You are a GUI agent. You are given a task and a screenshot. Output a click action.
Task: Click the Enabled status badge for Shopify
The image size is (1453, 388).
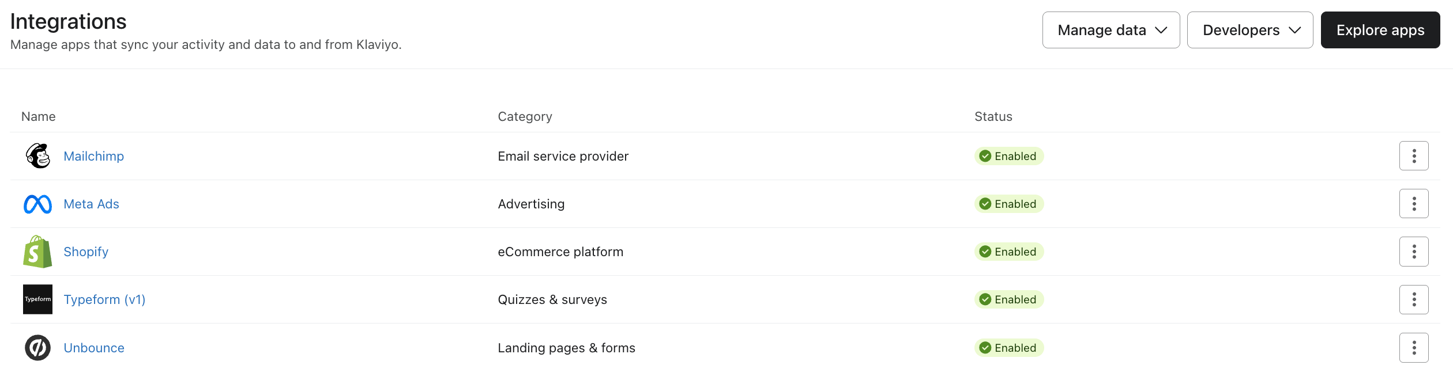pyautogui.click(x=1008, y=252)
